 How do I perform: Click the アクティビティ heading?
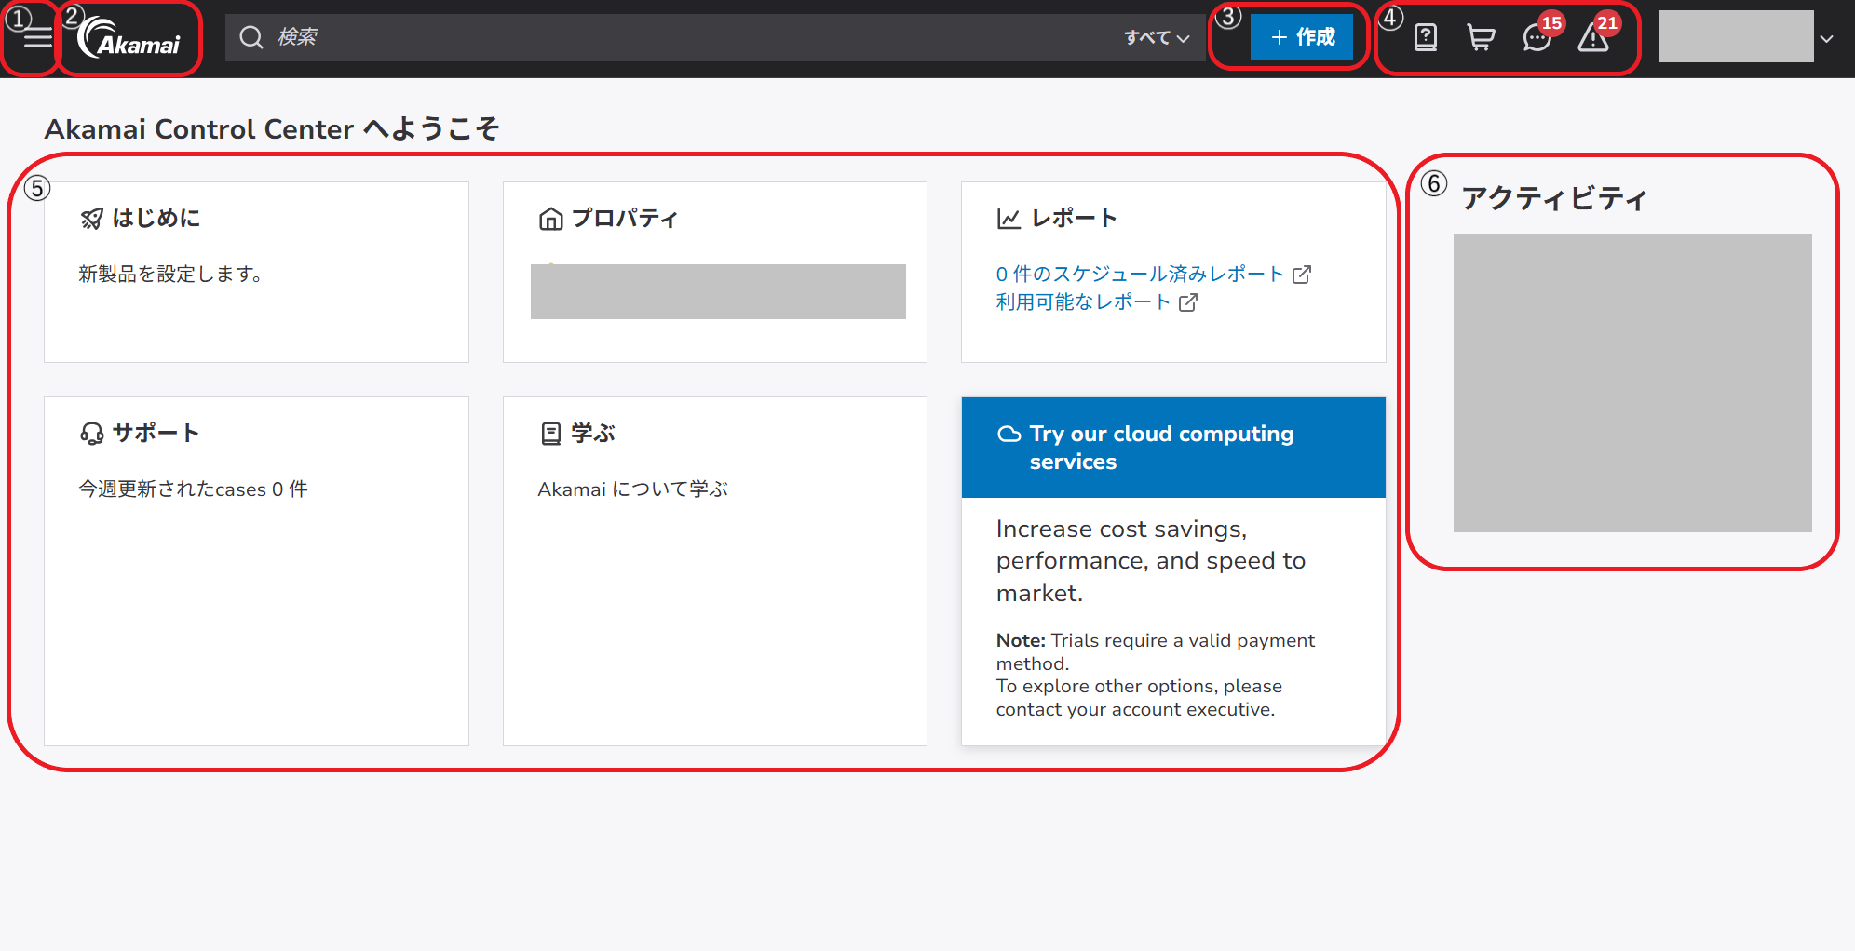[1553, 197]
